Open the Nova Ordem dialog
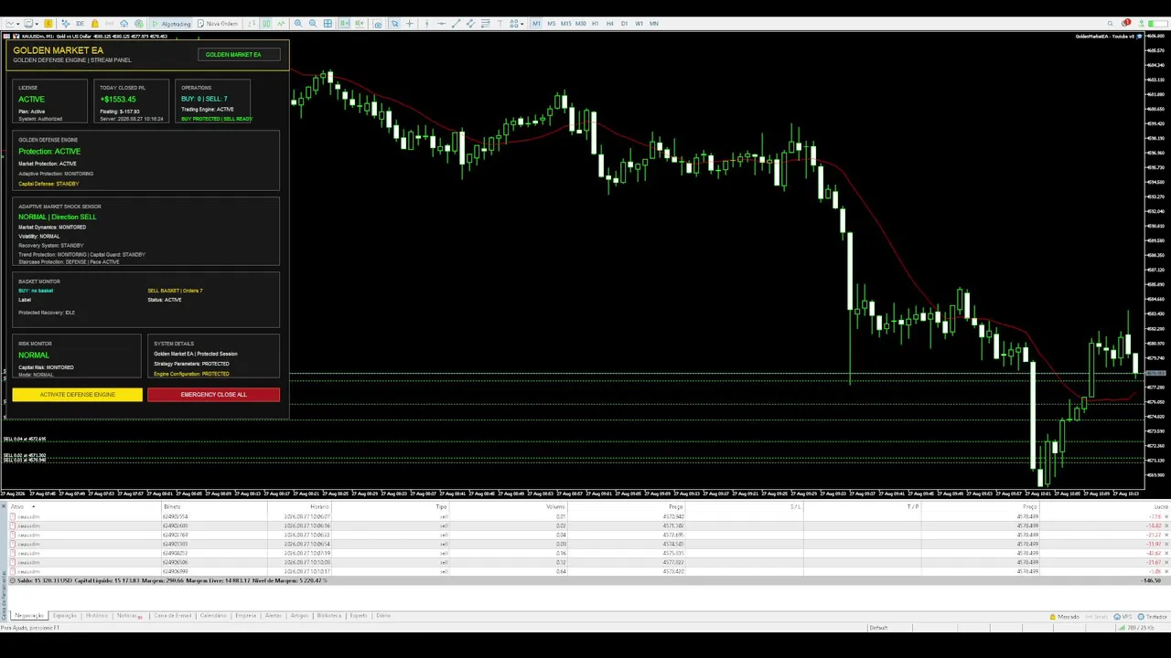Viewport: 1171px width, 658px height. 217,24
